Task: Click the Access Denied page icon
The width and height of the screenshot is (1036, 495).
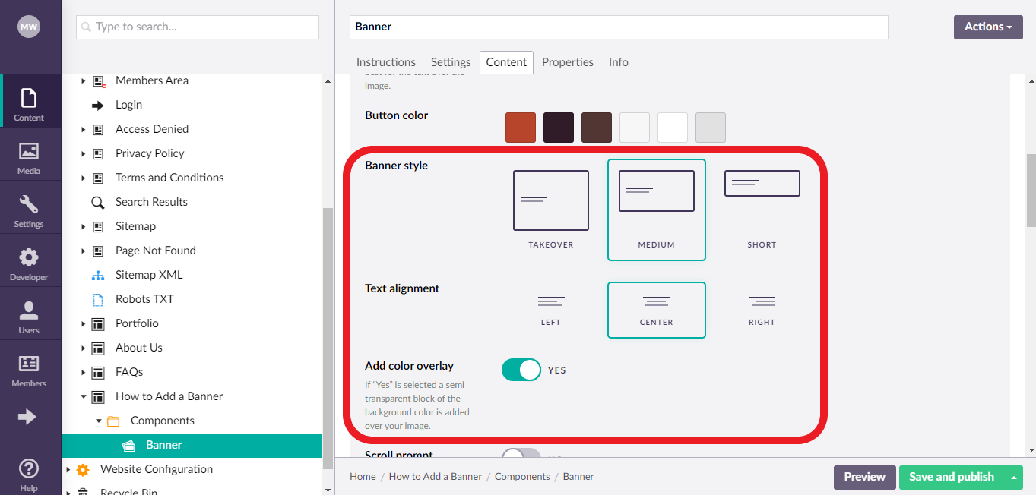Action: pos(98,129)
